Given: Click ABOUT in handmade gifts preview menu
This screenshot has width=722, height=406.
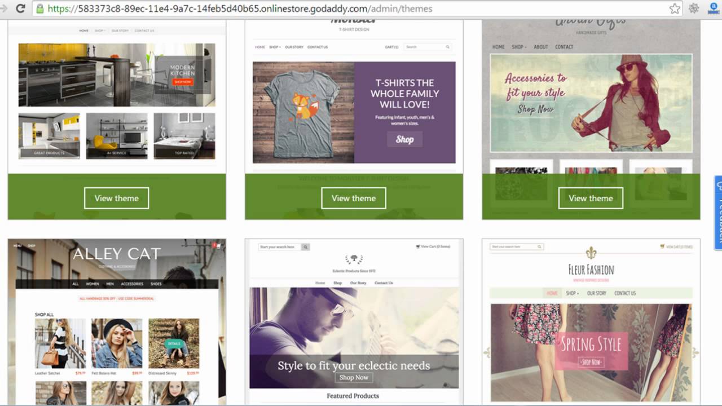Looking at the screenshot, I should tap(541, 47).
